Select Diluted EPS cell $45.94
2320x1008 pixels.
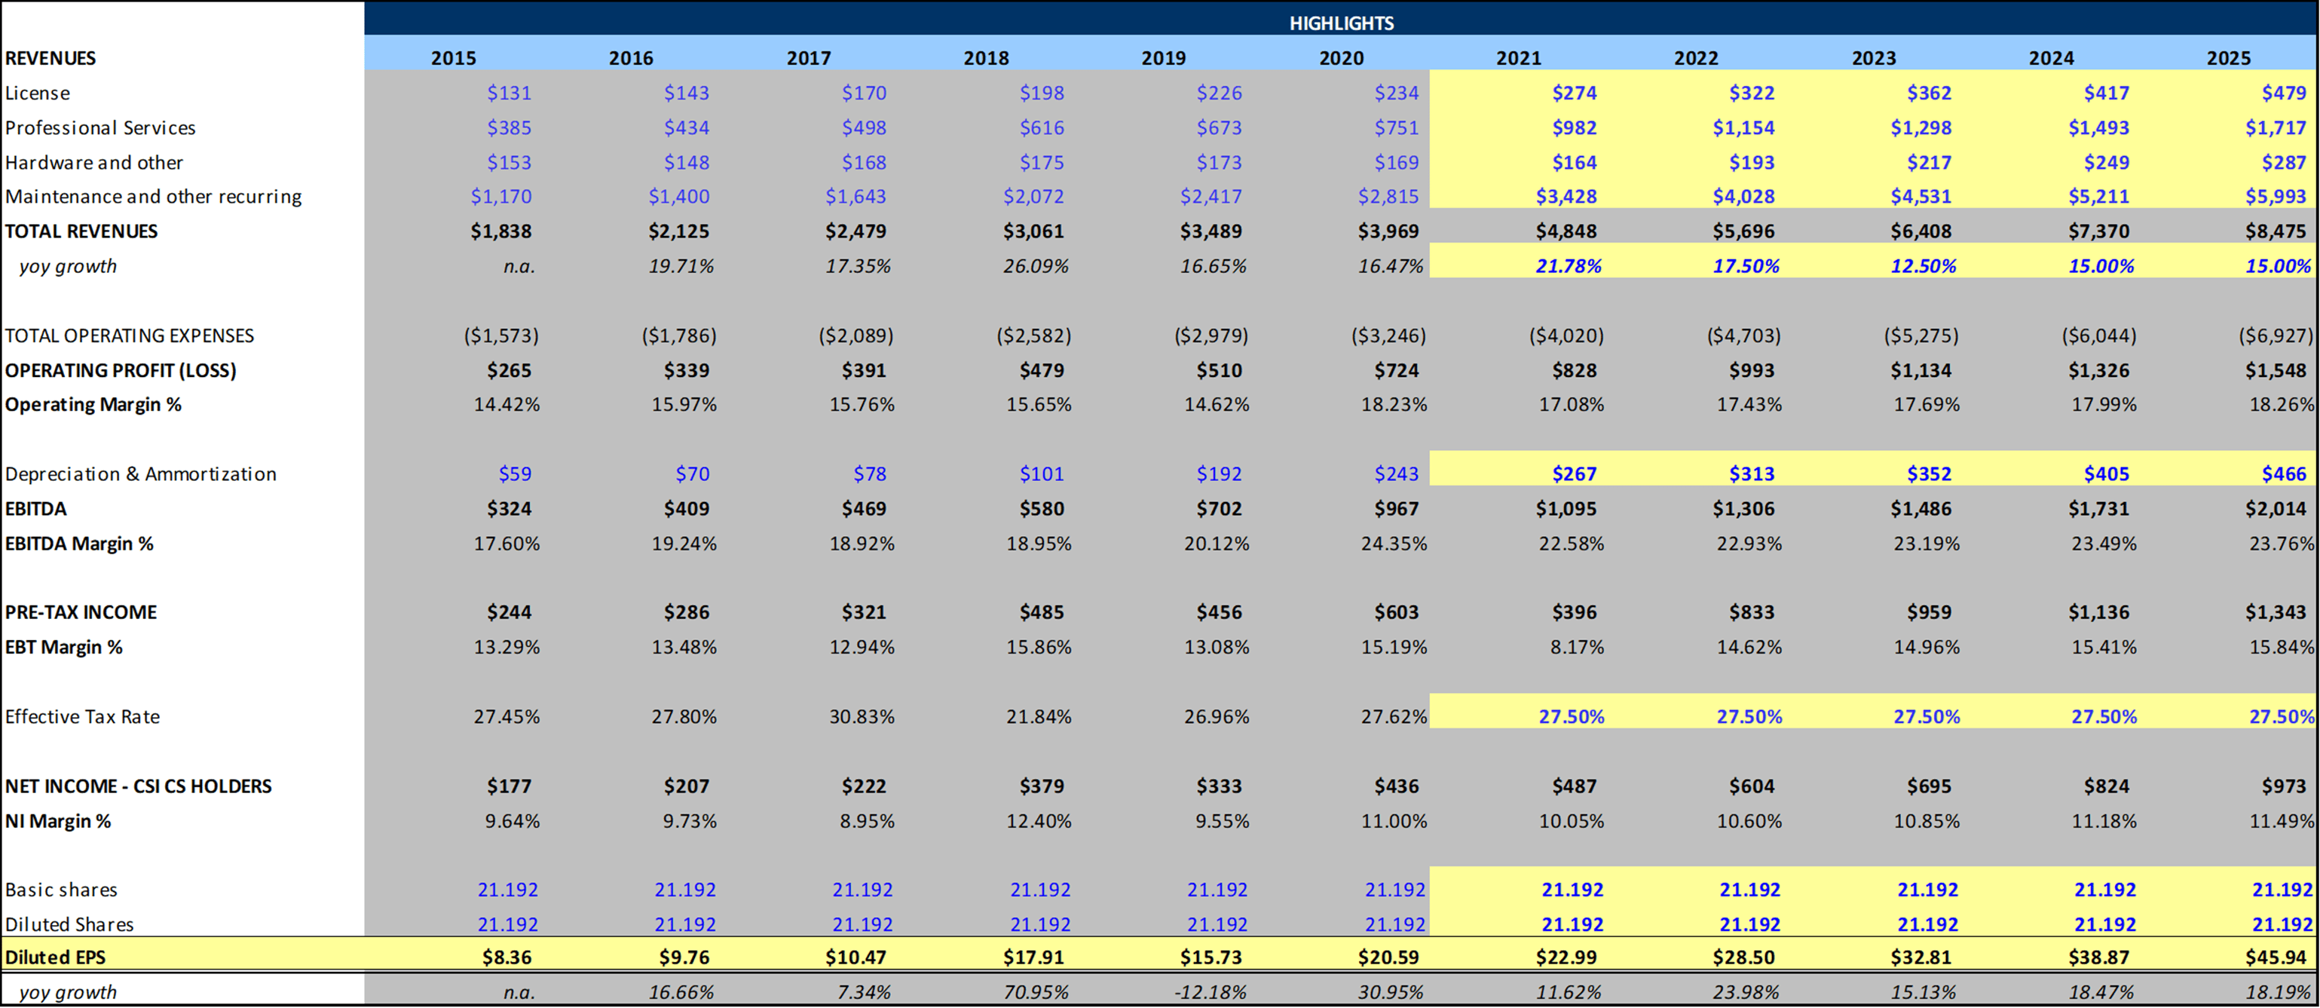coord(2275,957)
